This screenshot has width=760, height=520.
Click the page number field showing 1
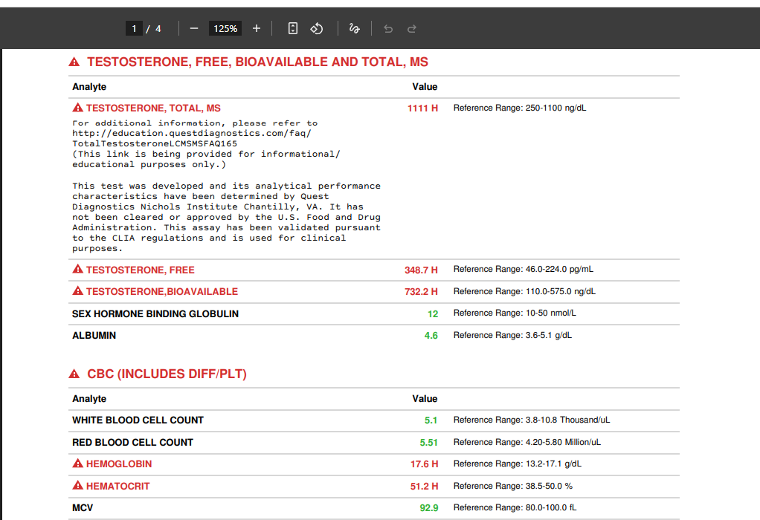click(134, 28)
